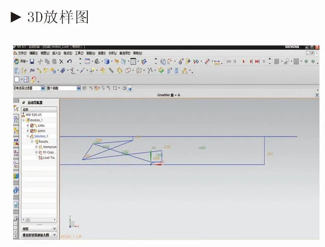Image resolution: width=325 pixels, height=247 pixels.
Task: Click the Joint creation icon
Action: click(46, 71)
